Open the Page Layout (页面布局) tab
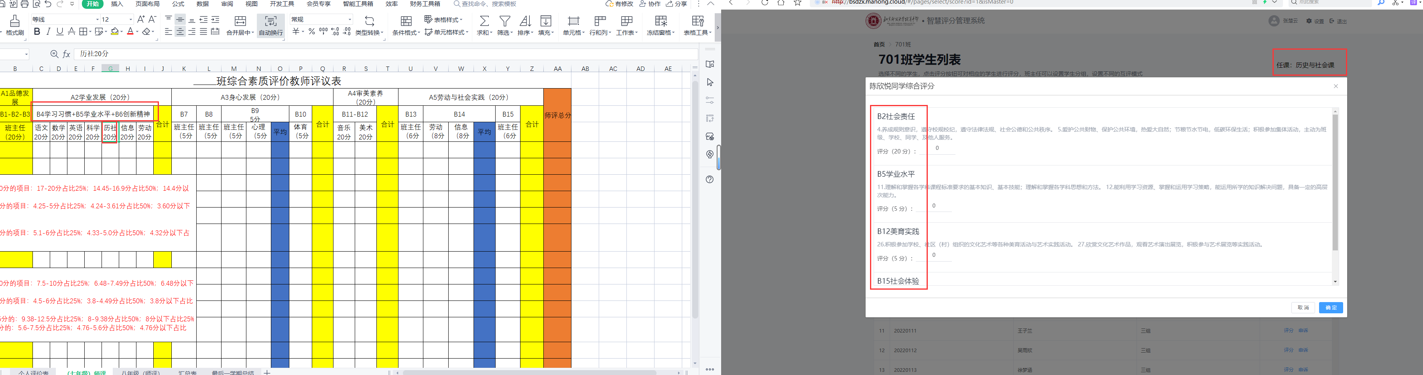The image size is (1423, 375). point(148,4)
